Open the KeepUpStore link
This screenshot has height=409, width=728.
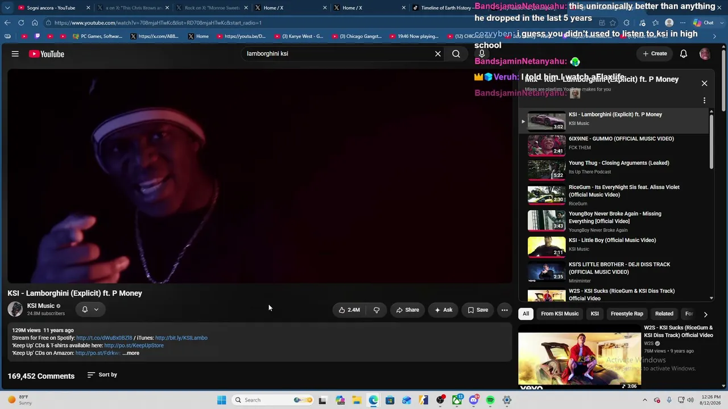[x=134, y=345]
